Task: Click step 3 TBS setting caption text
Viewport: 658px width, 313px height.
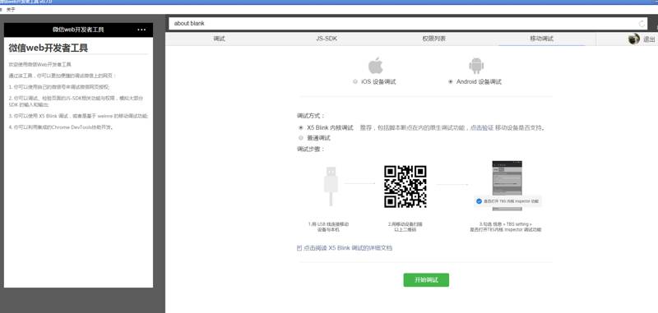Action: click(x=506, y=227)
